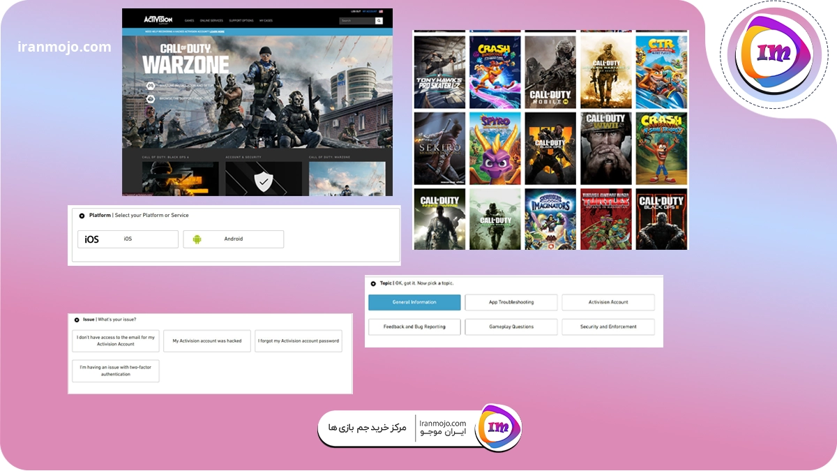Choose the iOS platform button

[x=128, y=239]
